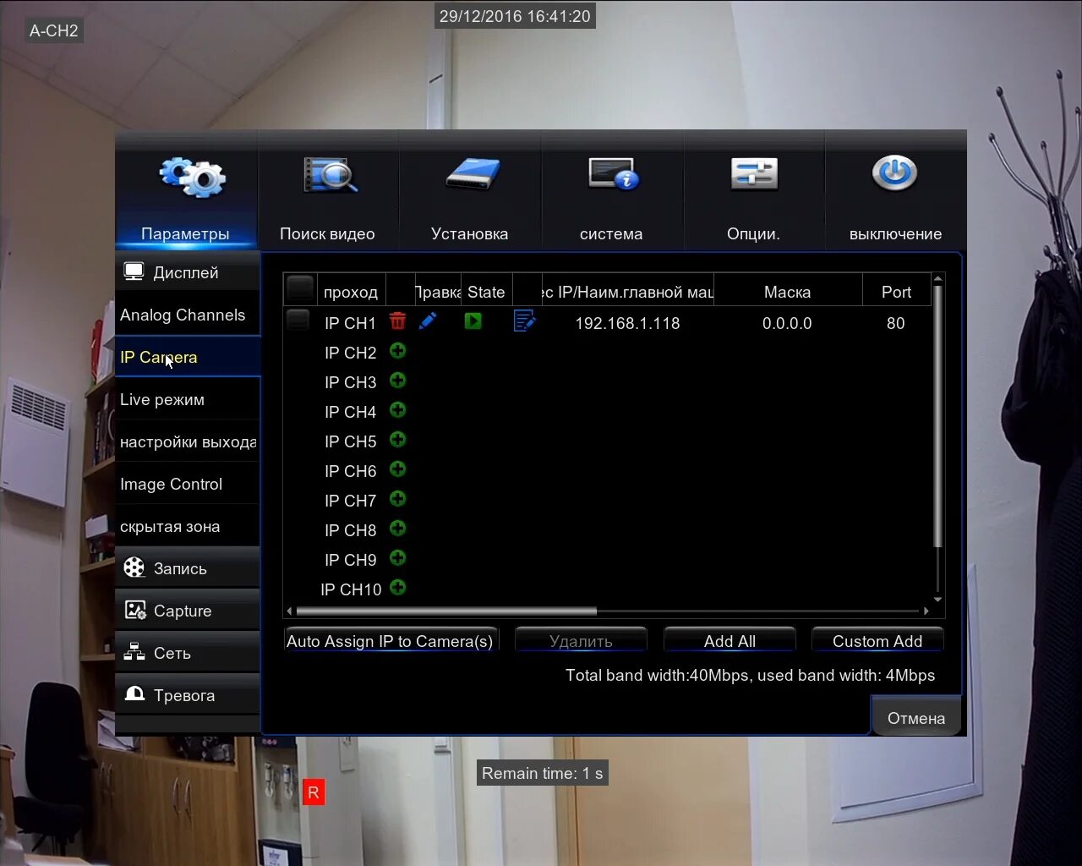This screenshot has height=866, width=1082.
Task: Add a camera to IP CH5
Action: (397, 440)
